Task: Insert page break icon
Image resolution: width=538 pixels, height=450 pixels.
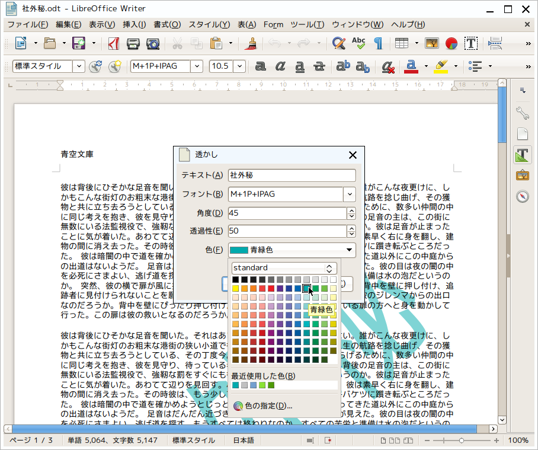Action: point(495,44)
